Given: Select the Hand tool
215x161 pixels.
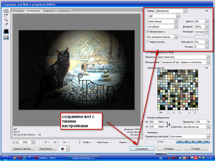Looking at the screenshot, I should [x=6, y=11].
